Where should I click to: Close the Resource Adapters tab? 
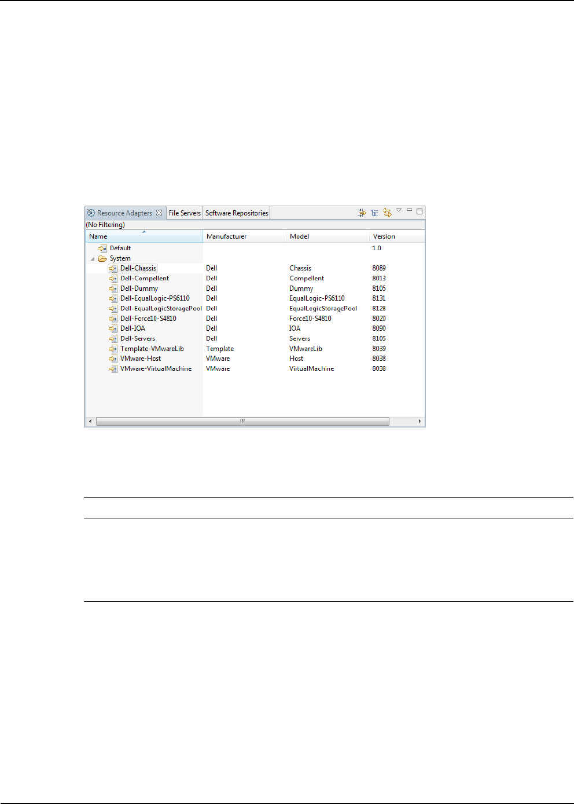[x=159, y=213]
